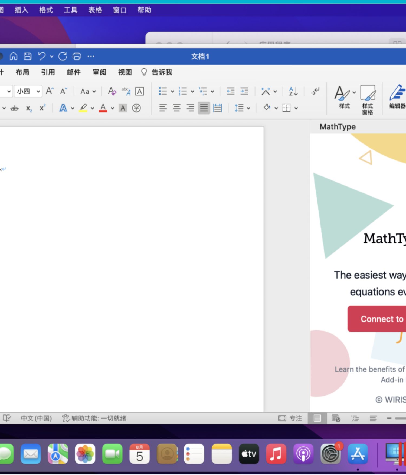406x475 pixels.
Task: Apply strikethrough formatting
Action: click(15, 108)
